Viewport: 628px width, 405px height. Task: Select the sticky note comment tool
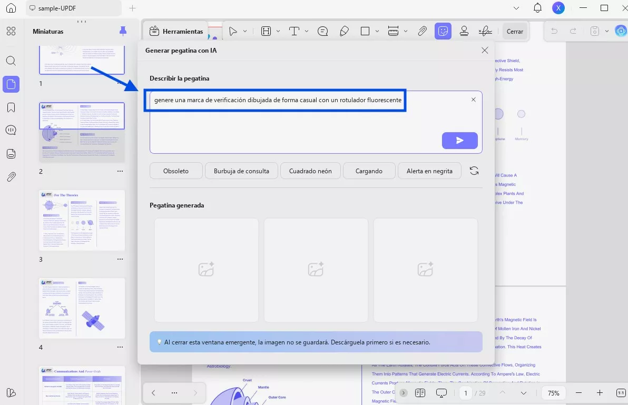tap(322, 31)
